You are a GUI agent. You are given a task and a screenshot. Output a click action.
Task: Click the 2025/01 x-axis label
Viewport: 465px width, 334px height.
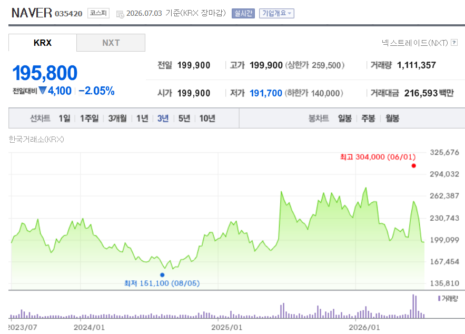point(227,328)
